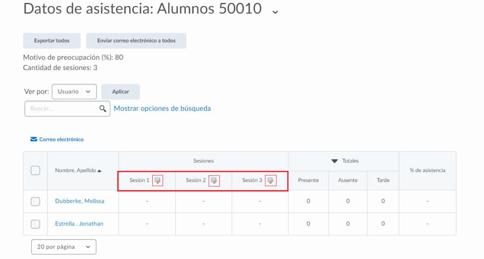
Task: Open student Estrella, Jonathan link
Action: (79, 224)
